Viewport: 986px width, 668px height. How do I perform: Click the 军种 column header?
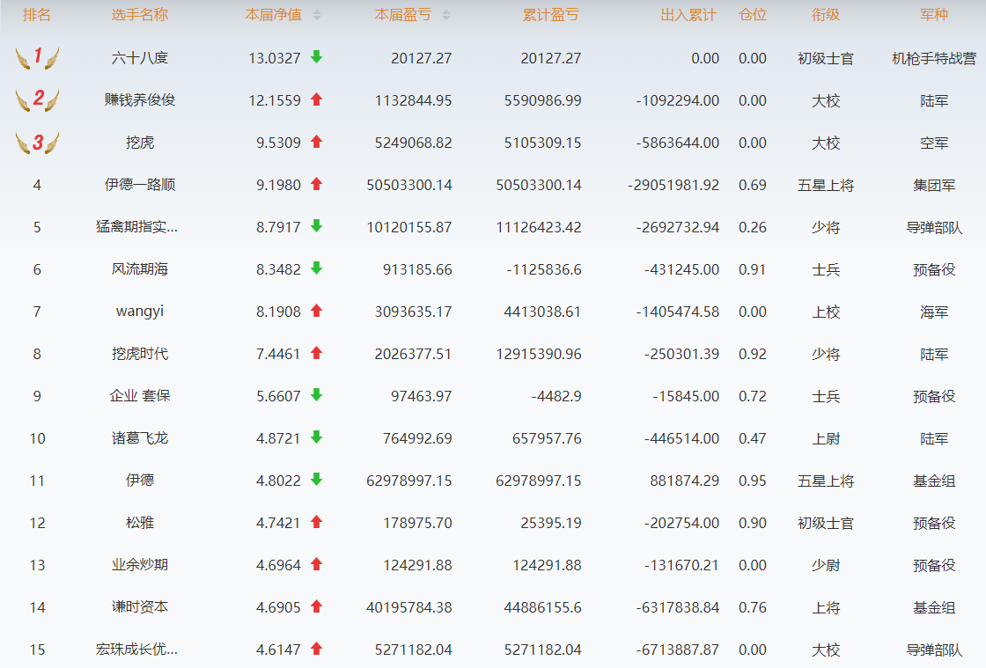coord(934,15)
